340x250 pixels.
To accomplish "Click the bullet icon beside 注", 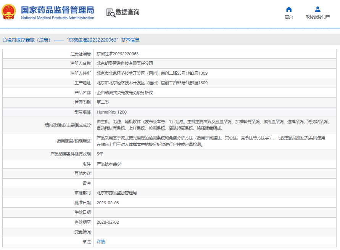I will click(x=85, y=242).
